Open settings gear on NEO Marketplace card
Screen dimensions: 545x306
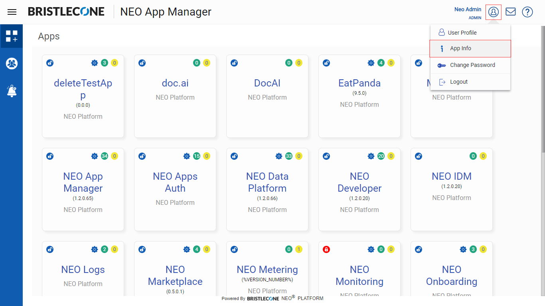click(187, 249)
